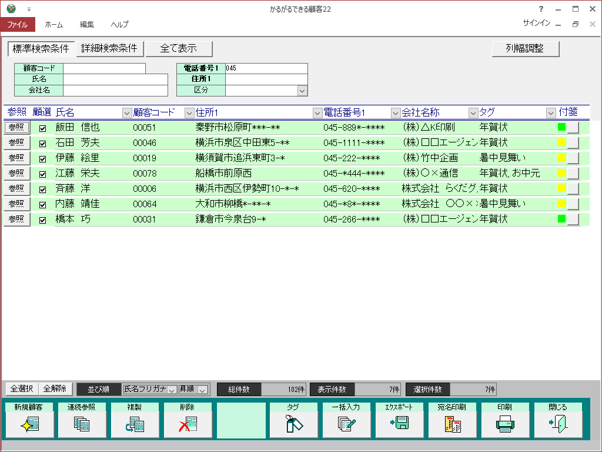This screenshot has width=602, height=452.
Task: Click the サインイン link
Action: [x=536, y=23]
